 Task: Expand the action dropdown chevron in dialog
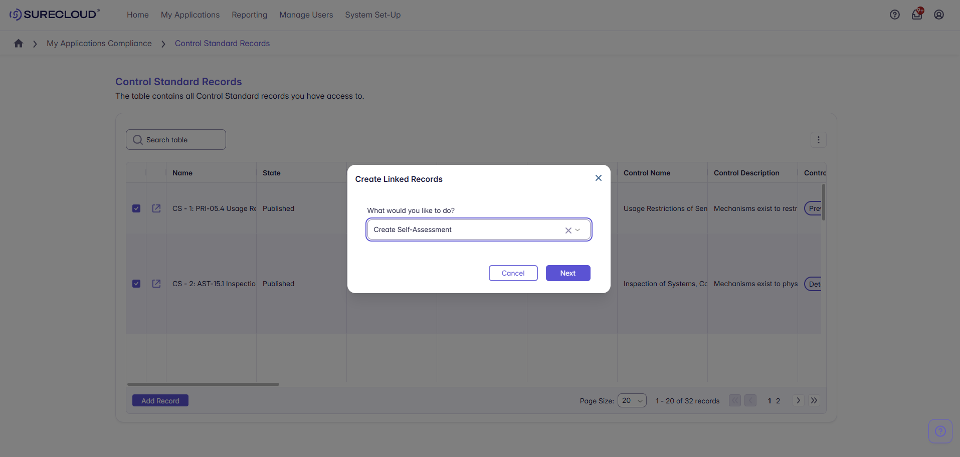click(578, 230)
